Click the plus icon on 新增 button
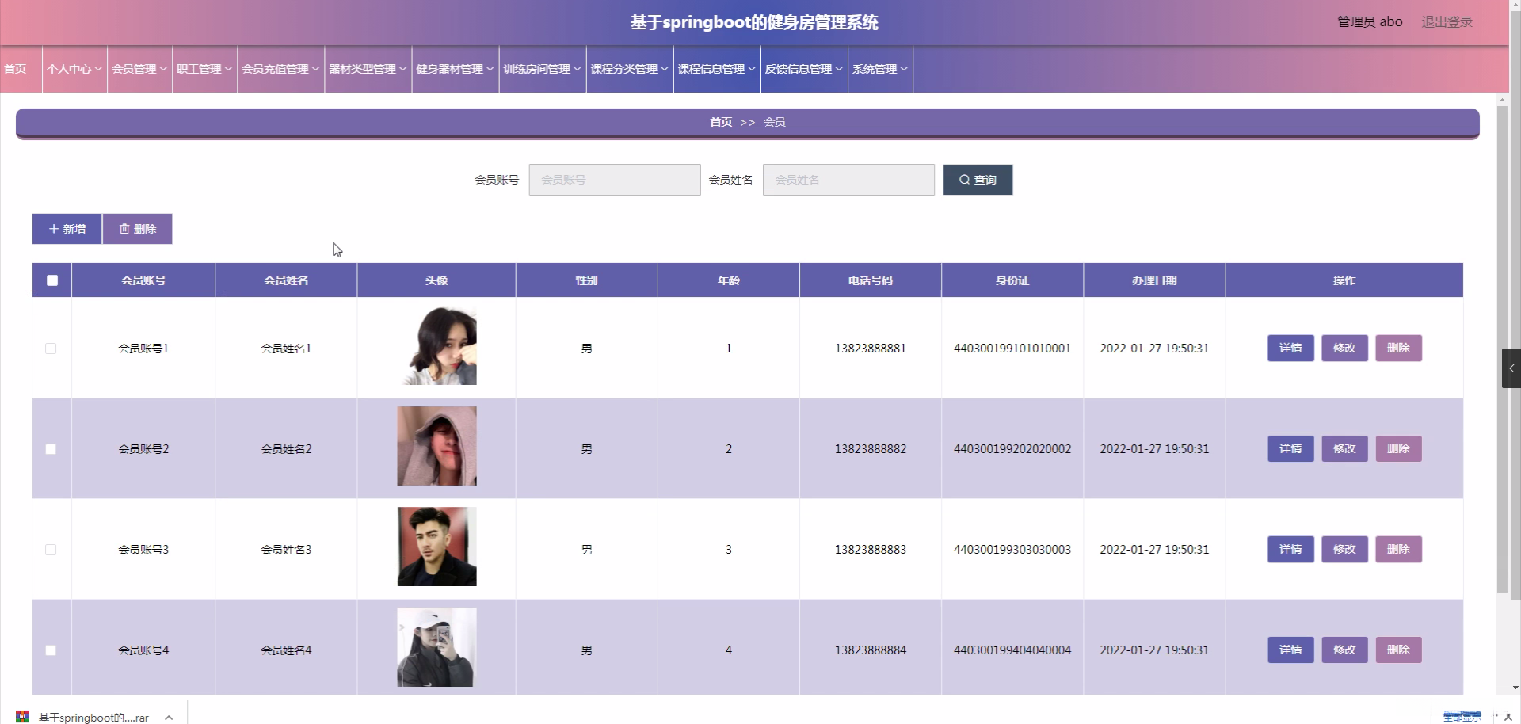Image resolution: width=1521 pixels, height=724 pixels. (54, 229)
